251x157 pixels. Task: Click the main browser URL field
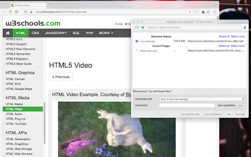point(110,12)
